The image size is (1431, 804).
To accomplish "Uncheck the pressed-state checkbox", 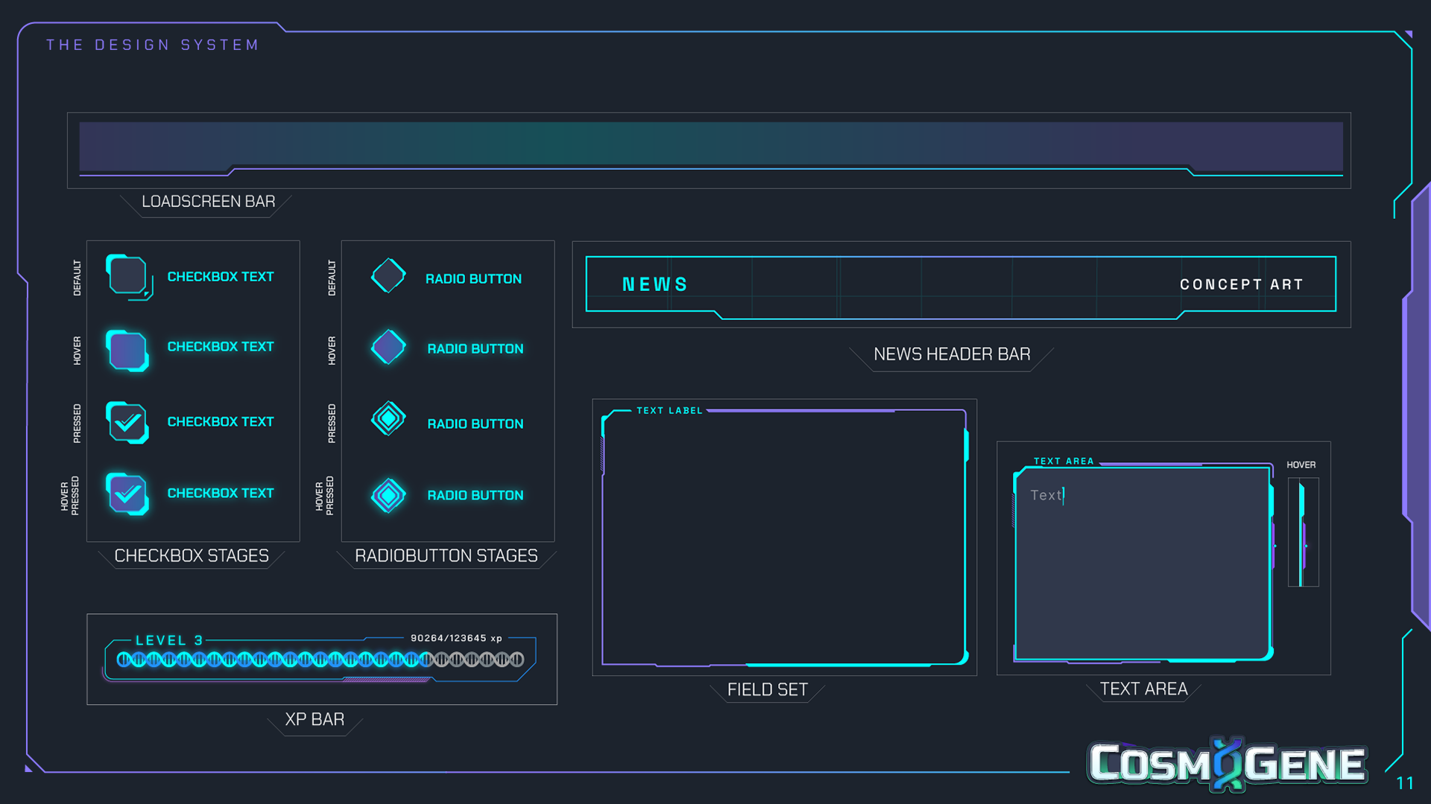I will click(127, 422).
